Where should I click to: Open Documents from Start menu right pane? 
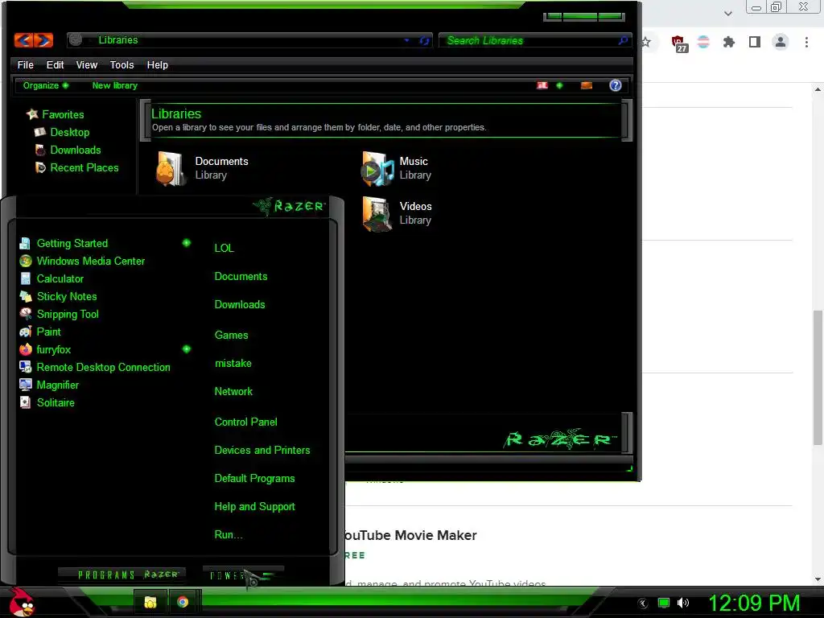click(x=241, y=277)
